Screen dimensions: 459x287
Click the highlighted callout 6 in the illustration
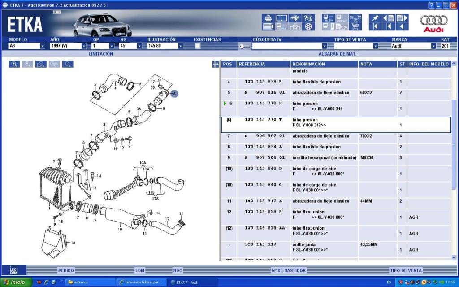click(x=174, y=94)
